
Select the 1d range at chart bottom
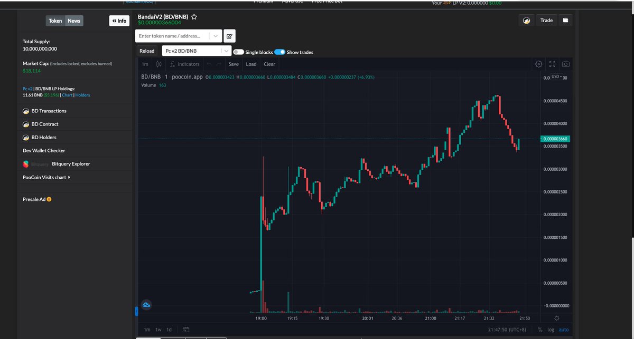pos(169,330)
